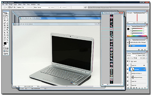
Task: Collapse the Set 36 layer group
Action: click(x=130, y=61)
